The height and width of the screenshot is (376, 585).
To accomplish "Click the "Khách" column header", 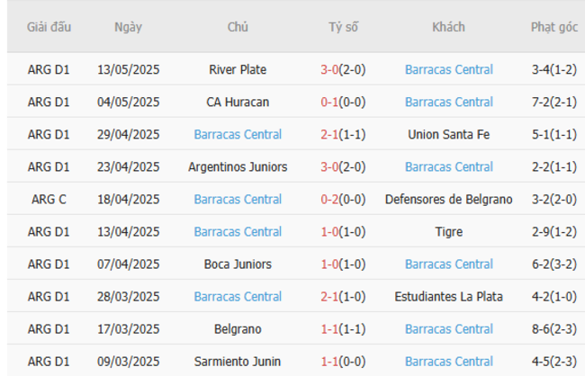I will tap(448, 27).
